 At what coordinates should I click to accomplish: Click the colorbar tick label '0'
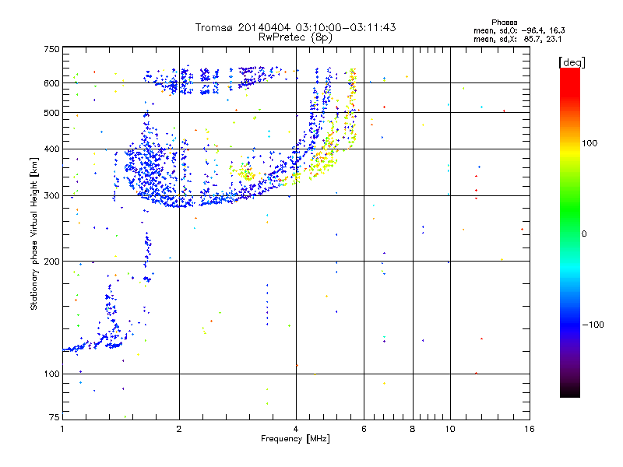(584, 234)
